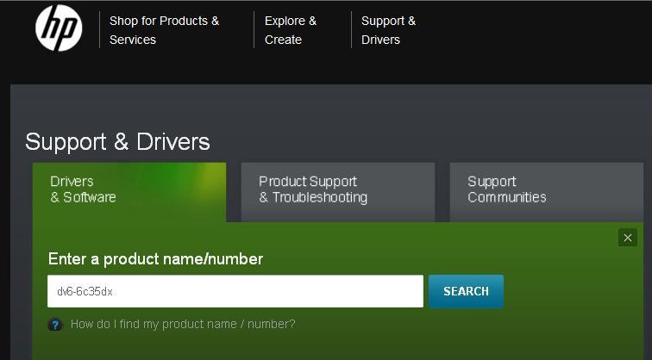
Task: Click the 'Support & Drivers' page heading
Action: point(117,142)
